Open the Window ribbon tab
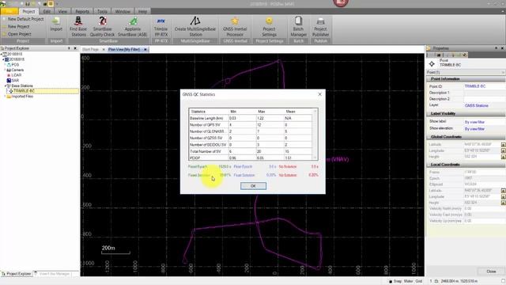 (x=123, y=11)
